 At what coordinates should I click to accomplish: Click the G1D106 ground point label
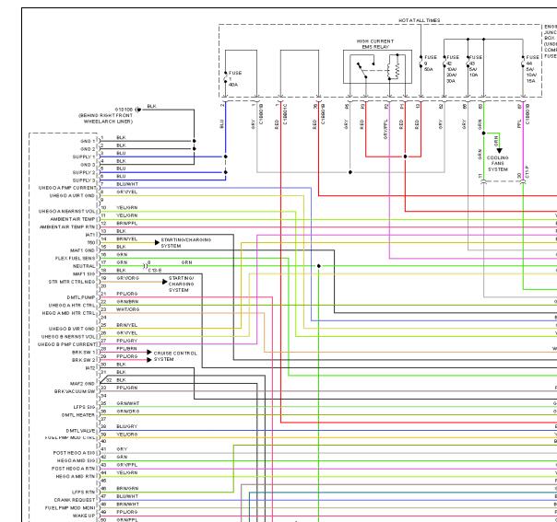point(124,110)
